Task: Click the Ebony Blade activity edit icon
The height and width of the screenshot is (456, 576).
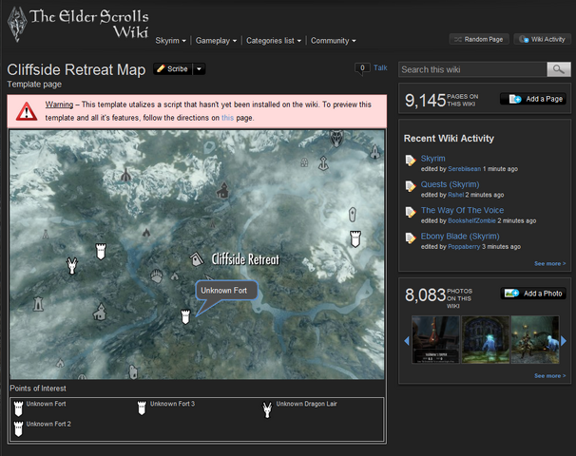Action: point(410,238)
